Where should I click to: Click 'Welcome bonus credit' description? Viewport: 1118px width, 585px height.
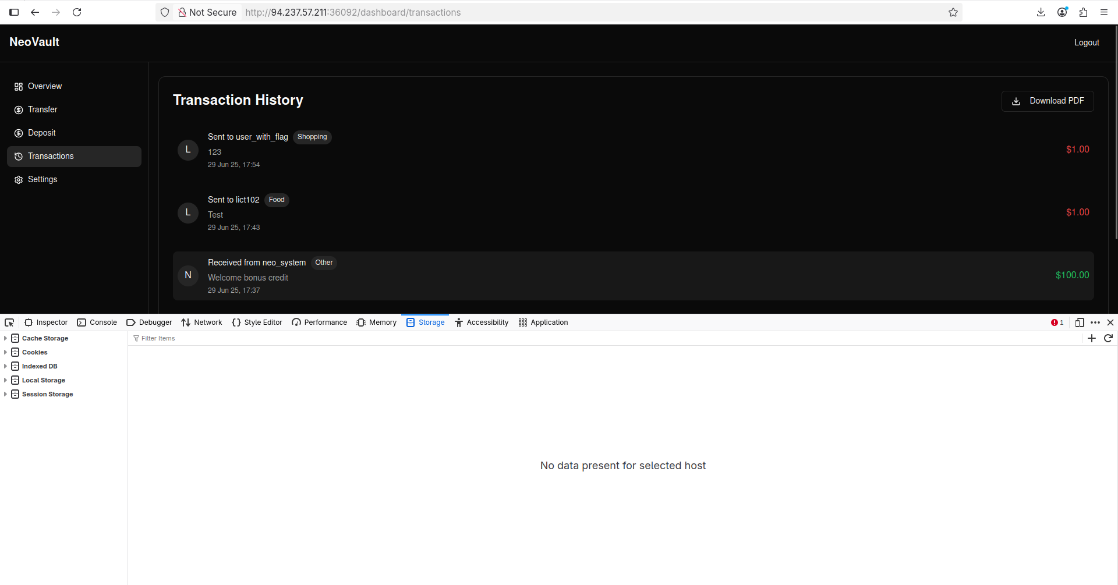[x=248, y=278]
